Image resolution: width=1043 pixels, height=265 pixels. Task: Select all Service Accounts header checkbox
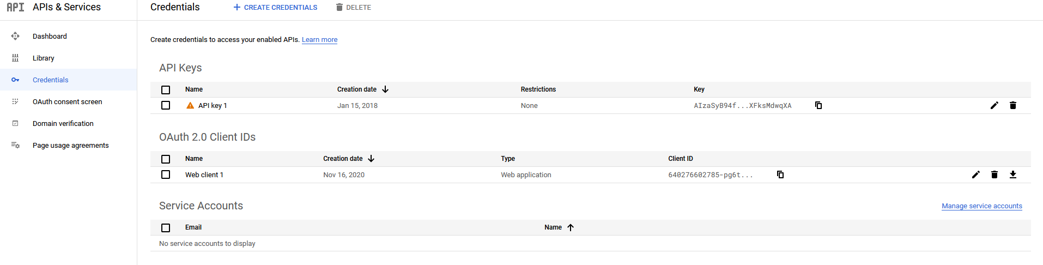[166, 227]
